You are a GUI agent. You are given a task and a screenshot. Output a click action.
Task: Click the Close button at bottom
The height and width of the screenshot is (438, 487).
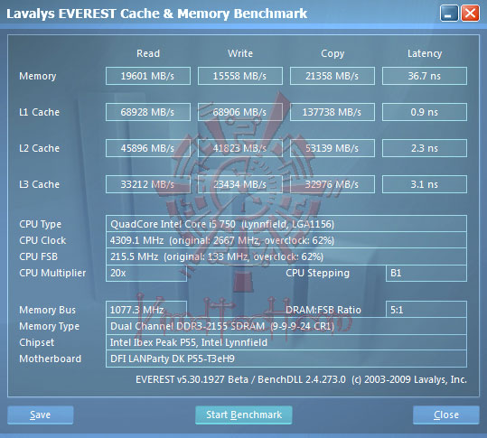446,415
